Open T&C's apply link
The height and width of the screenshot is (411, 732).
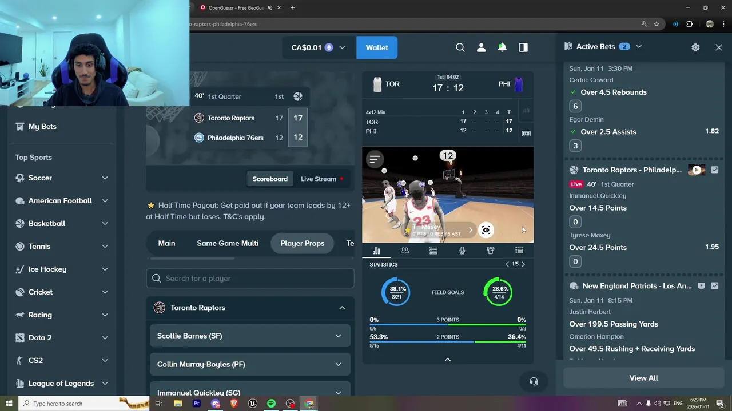(x=244, y=216)
